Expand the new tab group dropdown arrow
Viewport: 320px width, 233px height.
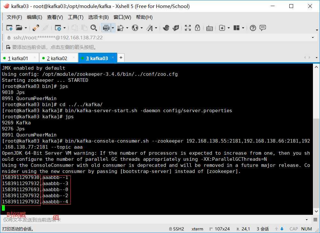(228, 28)
